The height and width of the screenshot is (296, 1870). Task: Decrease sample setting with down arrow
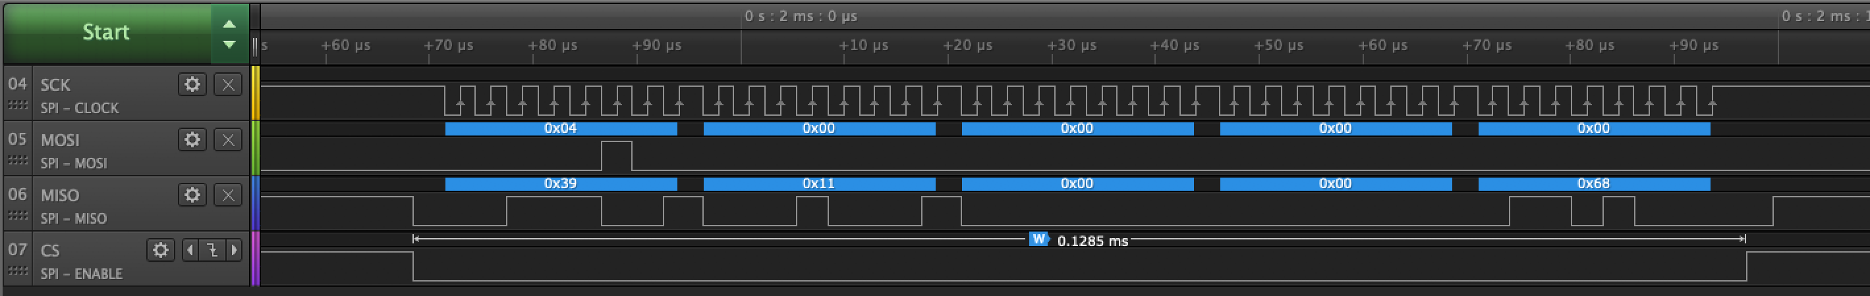pyautogui.click(x=229, y=45)
